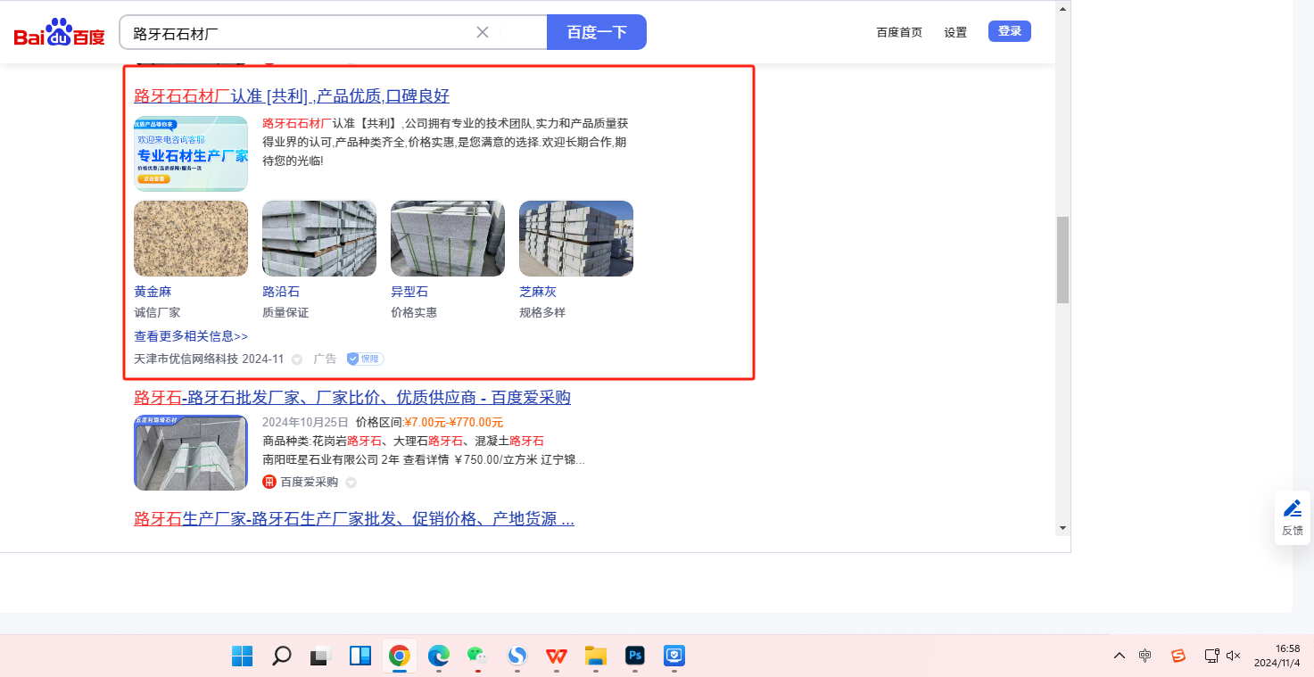
Task: Open the Windows Start menu
Action: tap(242, 656)
